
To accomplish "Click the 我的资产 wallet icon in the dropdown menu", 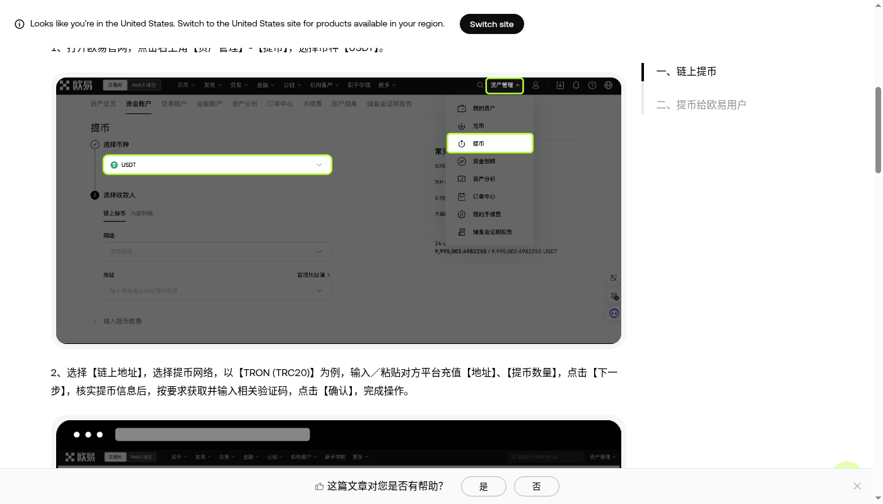I will tap(462, 108).
